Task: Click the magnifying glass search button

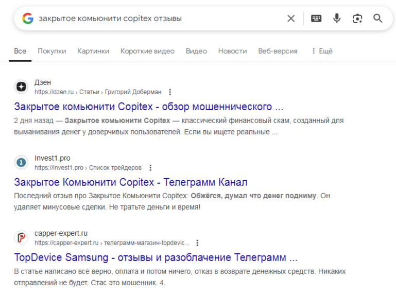Action: click(378, 19)
